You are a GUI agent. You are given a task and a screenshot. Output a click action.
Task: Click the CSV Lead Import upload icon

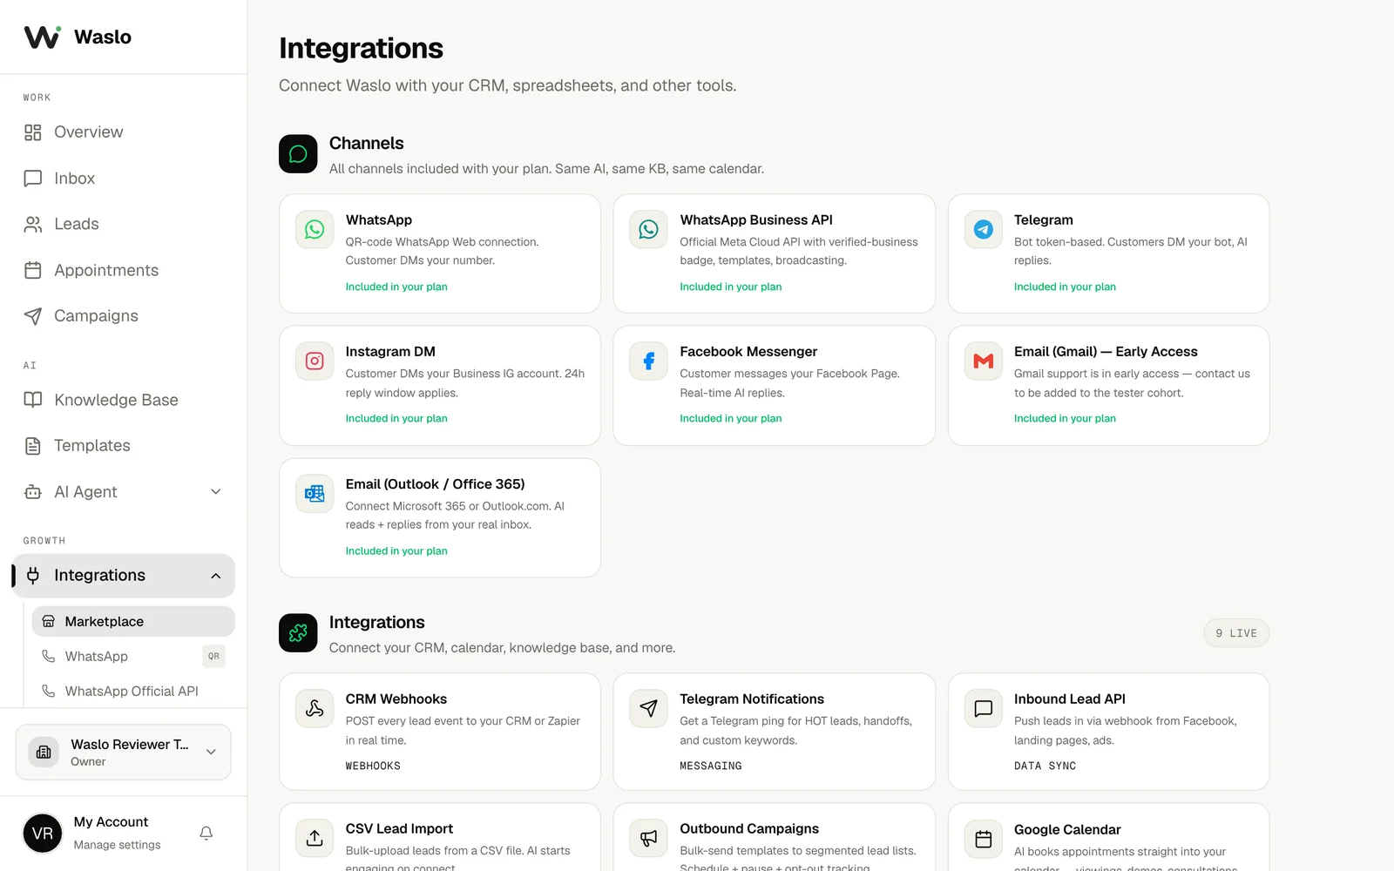315,839
